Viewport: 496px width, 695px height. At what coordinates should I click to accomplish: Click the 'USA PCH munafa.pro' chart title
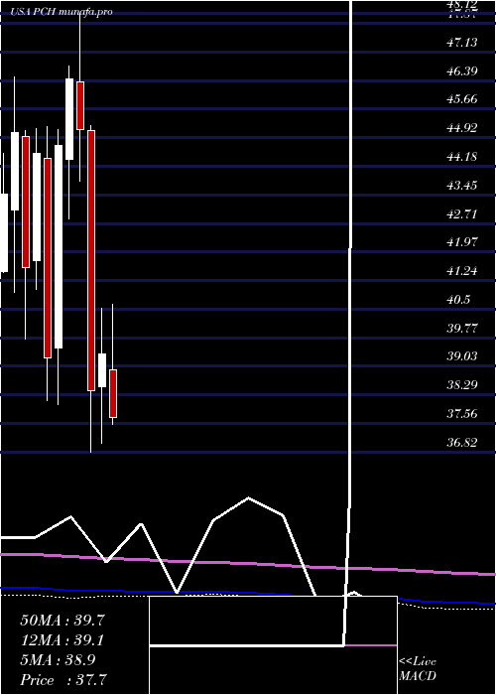[x=62, y=12]
